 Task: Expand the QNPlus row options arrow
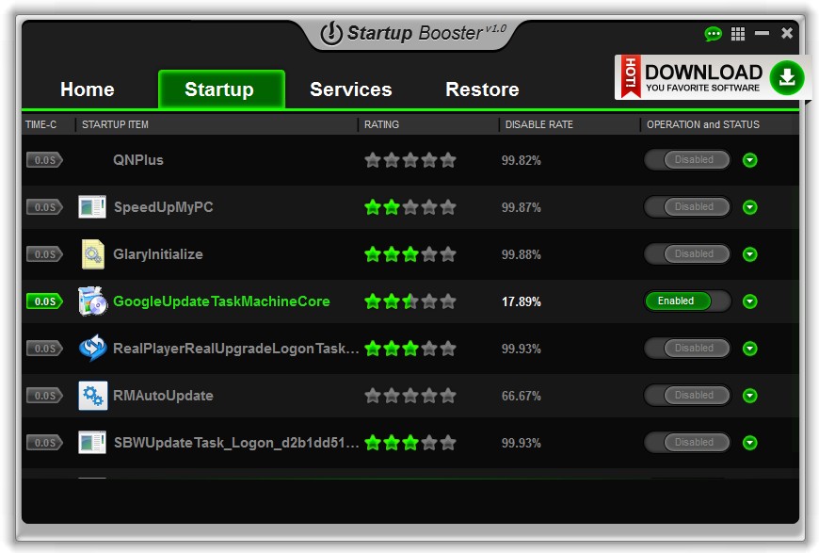[x=750, y=160]
